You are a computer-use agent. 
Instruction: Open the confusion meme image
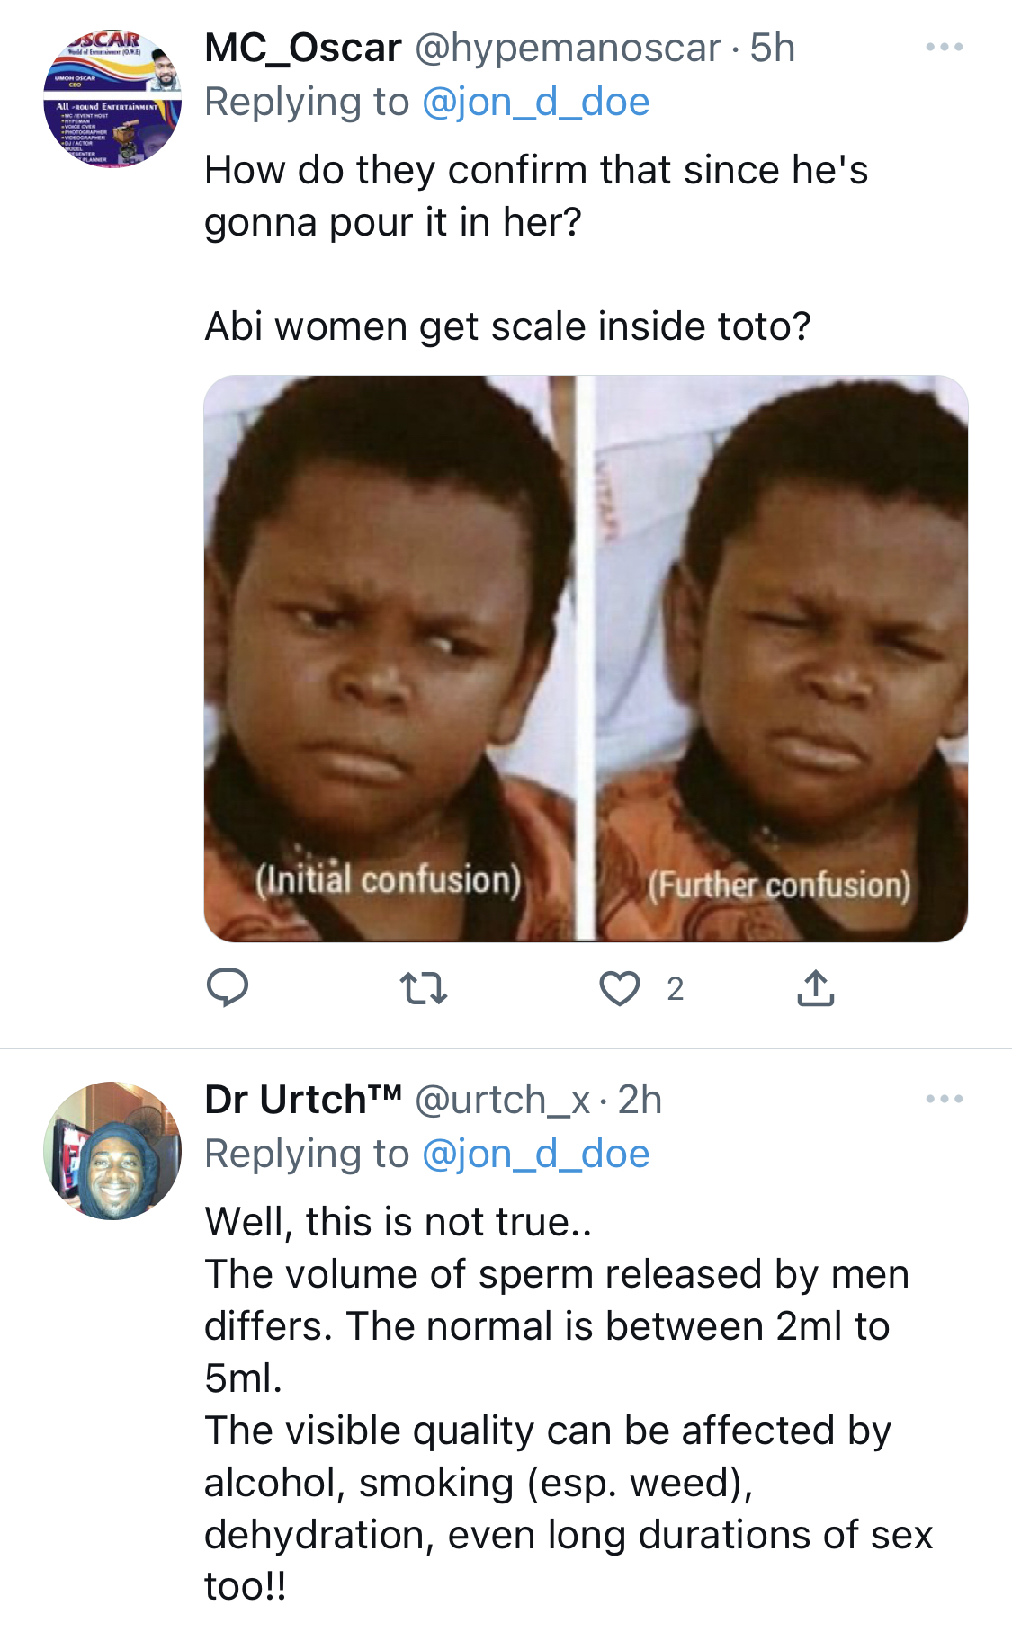[586, 658]
